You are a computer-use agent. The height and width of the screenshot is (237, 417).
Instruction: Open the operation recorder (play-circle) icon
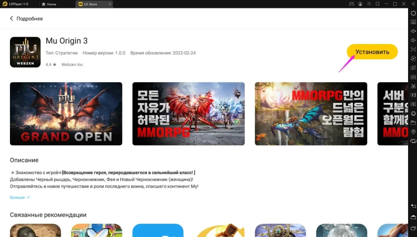tap(413, 58)
